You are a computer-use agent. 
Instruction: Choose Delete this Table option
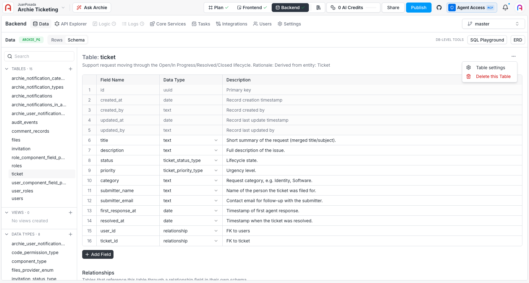[490, 76]
